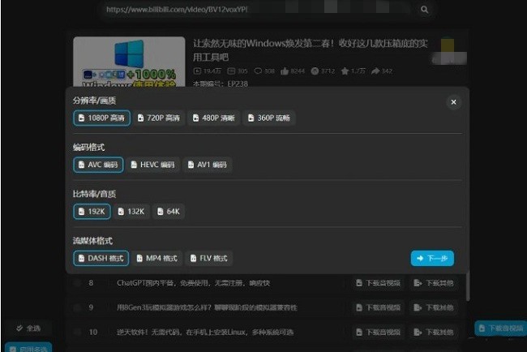Viewport: 527px width, 352px height.
Task: Tick the checkbox for video row 10
Action: click(x=77, y=333)
